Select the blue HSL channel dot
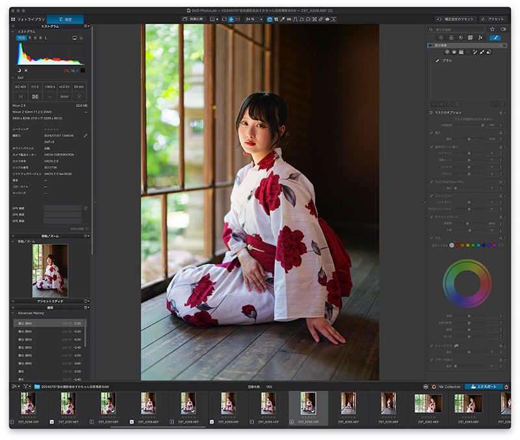520x440 pixels. pyautogui.click(x=484, y=245)
